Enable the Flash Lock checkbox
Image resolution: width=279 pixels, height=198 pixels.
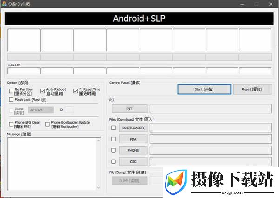(x=11, y=100)
